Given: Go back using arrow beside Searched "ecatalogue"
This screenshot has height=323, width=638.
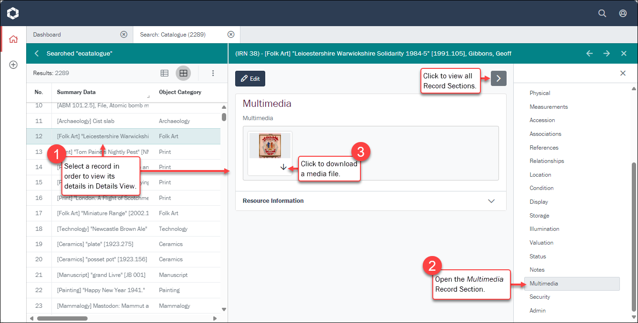Looking at the screenshot, I should (37, 54).
